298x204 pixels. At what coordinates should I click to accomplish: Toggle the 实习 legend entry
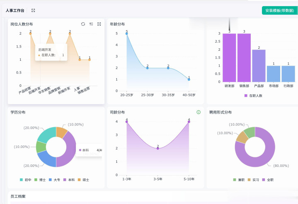[253, 180]
